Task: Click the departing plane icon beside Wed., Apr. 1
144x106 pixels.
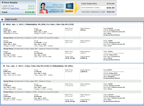Action: click(4, 24)
